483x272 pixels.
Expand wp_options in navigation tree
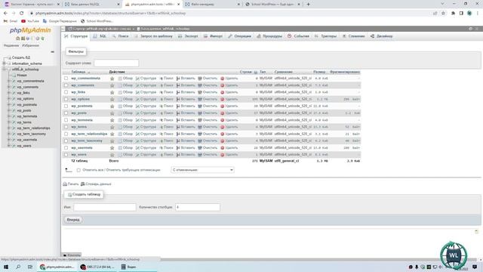[x=9, y=99]
